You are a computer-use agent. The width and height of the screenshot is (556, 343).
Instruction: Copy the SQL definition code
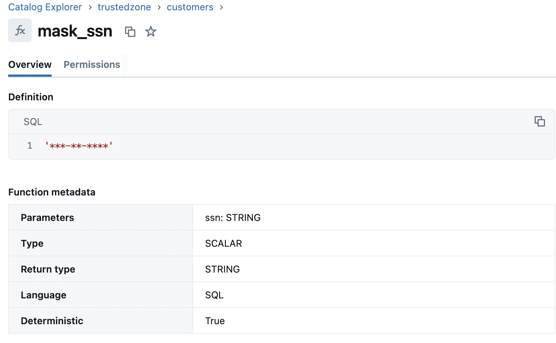tap(539, 121)
